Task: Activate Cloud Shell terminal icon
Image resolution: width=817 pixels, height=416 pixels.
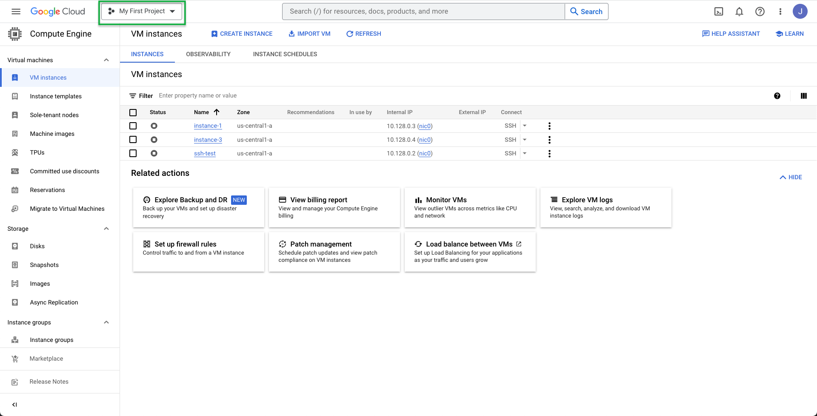Action: [x=719, y=11]
